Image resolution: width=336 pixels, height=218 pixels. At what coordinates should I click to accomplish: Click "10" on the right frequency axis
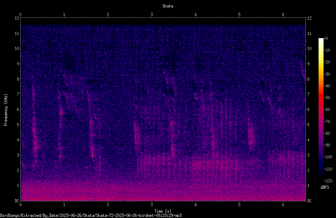[309, 49]
